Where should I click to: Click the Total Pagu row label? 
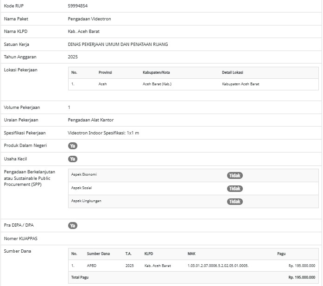coord(80,277)
